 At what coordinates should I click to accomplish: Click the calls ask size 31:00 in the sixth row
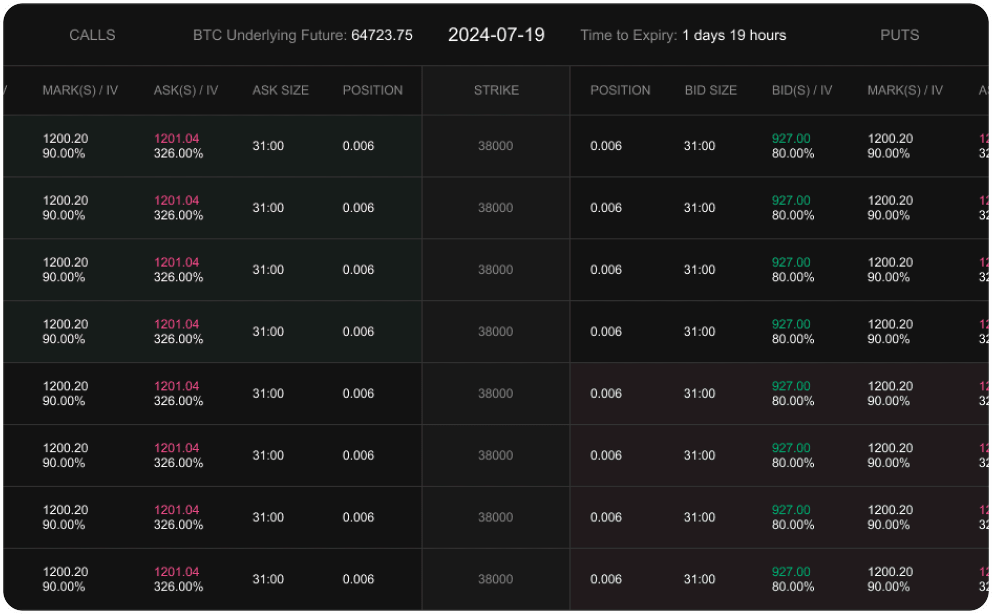pyautogui.click(x=268, y=455)
